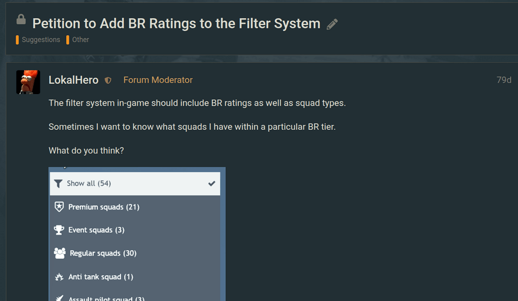Viewport: 518px width, 301px height.
Task: Open the Other subcategory link
Action: tap(80, 40)
